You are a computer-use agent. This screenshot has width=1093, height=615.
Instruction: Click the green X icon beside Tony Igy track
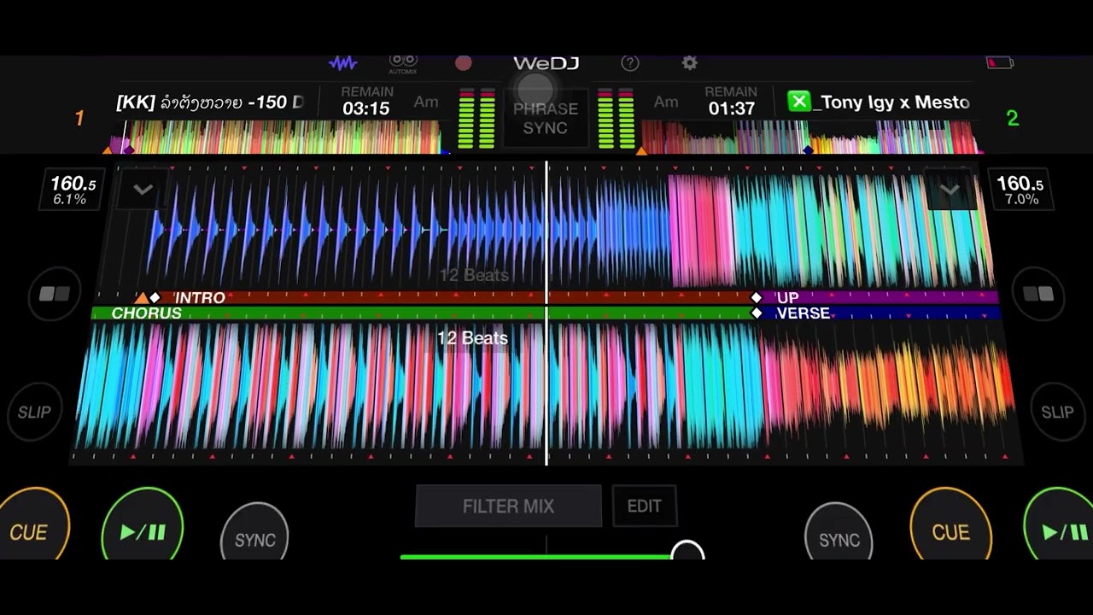tap(798, 102)
